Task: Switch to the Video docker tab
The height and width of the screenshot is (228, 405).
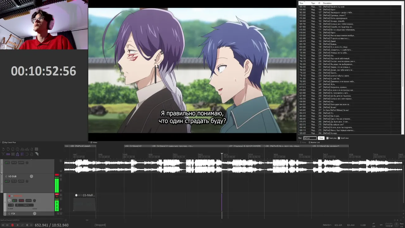Action: pyautogui.click(x=94, y=142)
